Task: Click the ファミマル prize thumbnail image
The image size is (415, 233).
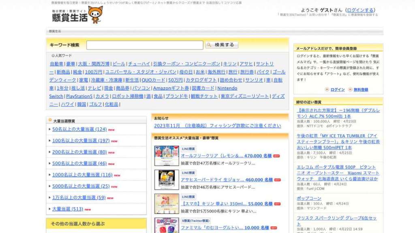Action: pos(166,226)
